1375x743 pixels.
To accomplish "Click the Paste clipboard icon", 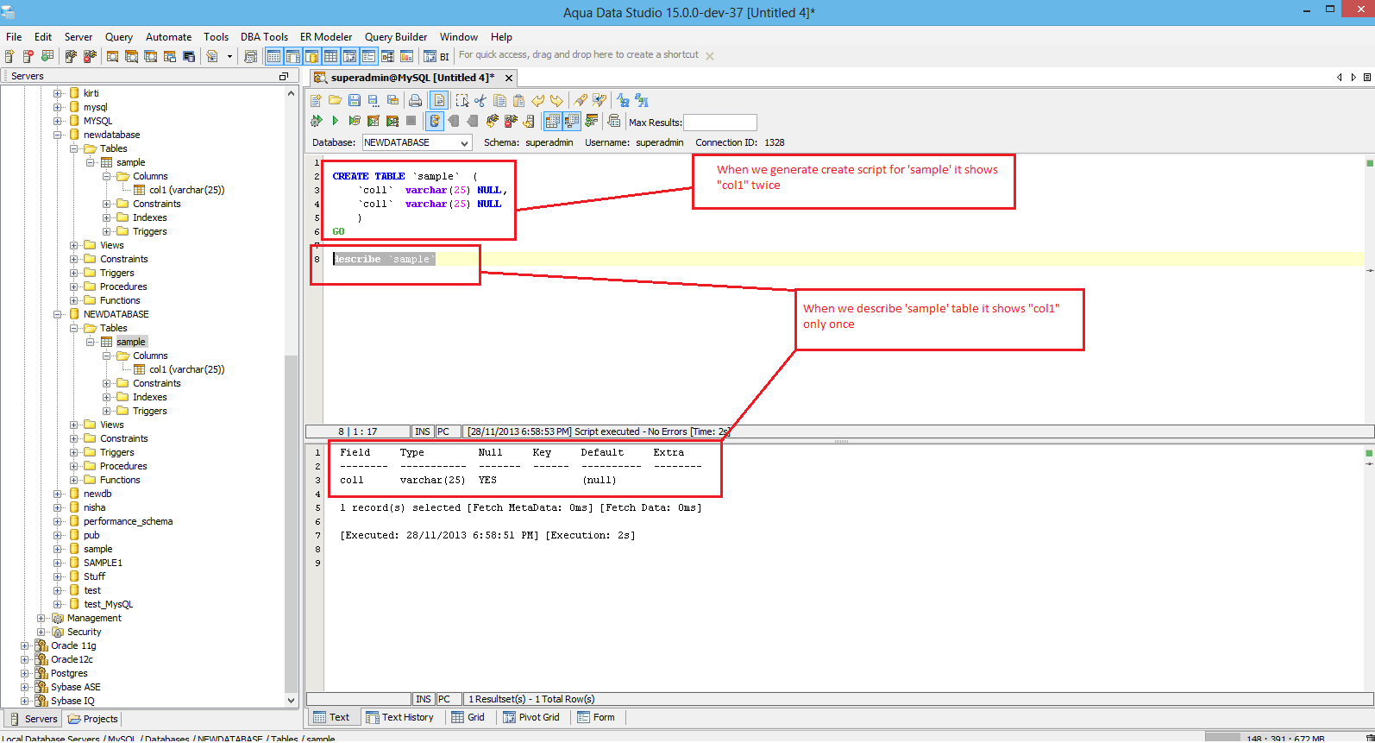I will point(518,101).
